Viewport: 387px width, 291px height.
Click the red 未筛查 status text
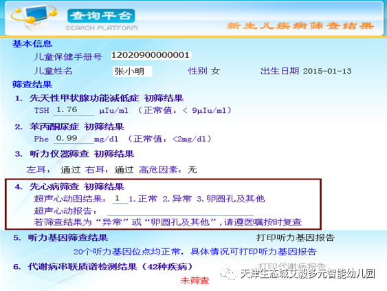(195, 281)
